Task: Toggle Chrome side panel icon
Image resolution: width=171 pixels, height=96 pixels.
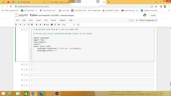Action: [x=161, y=6]
